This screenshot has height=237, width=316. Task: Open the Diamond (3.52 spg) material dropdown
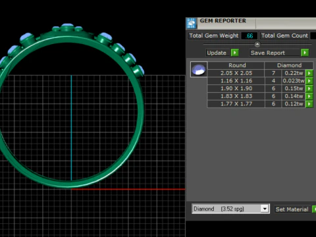click(265, 209)
